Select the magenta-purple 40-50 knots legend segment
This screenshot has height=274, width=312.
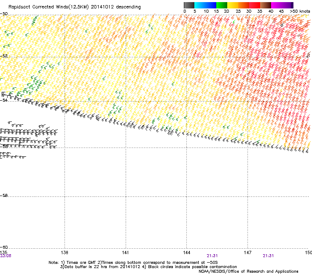(282, 5)
